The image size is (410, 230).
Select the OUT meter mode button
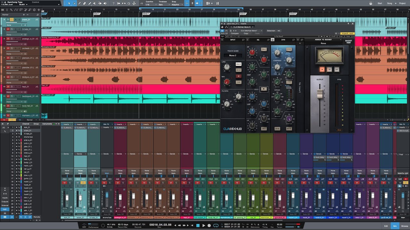(337, 69)
